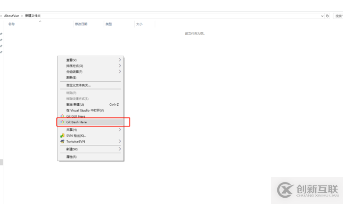This screenshot has height=204, width=343.
Task: Expand the 查看(V) submenu arrow
Action: [x=120, y=60]
